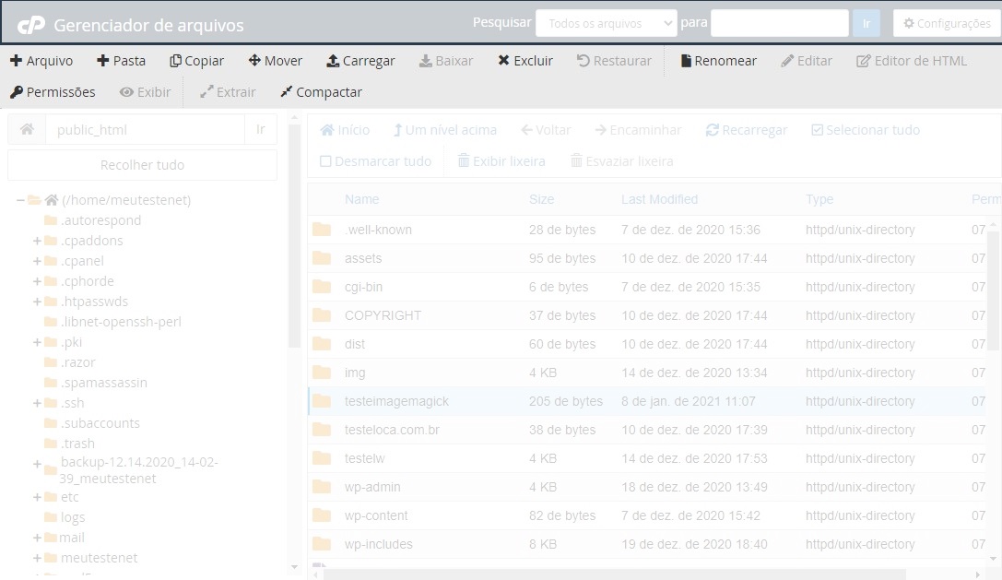Expand the backup-12.14.2020 tree folder

[37, 464]
